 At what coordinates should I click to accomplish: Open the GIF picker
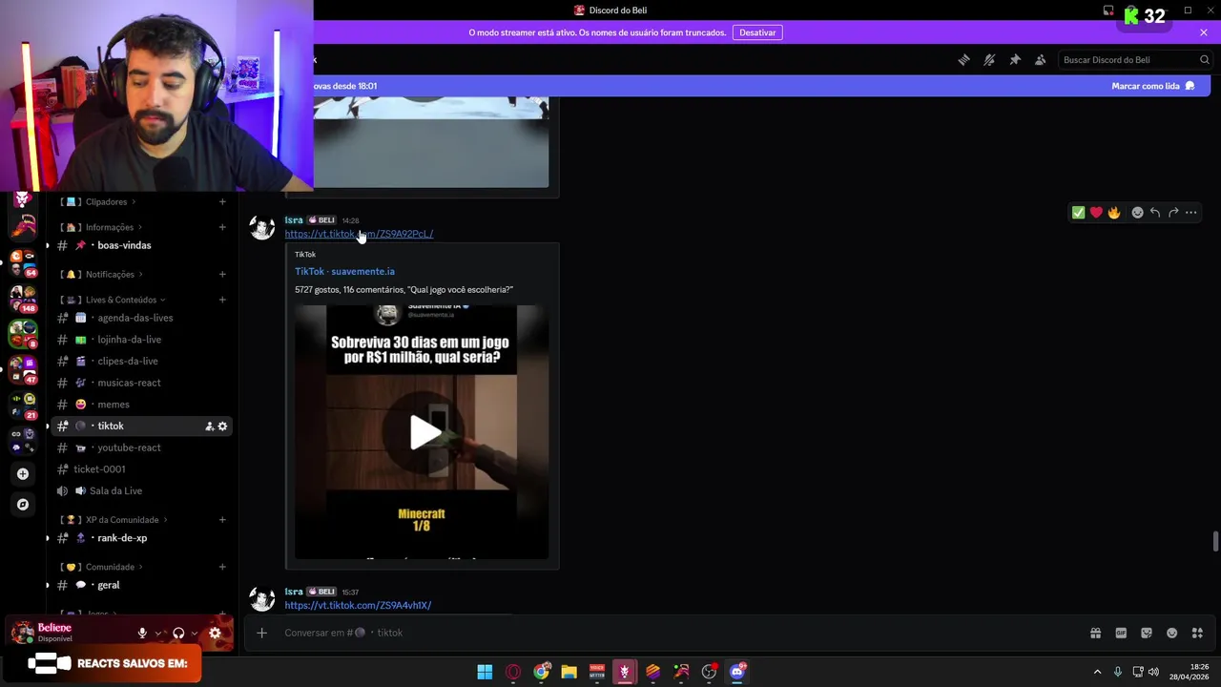pyautogui.click(x=1121, y=633)
